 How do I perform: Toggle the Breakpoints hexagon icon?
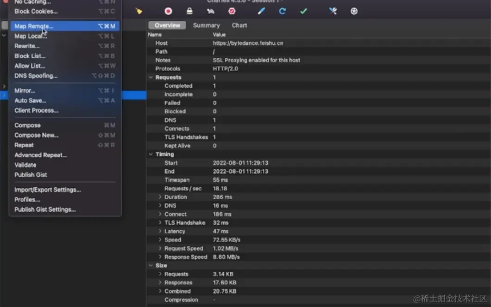tap(232, 11)
